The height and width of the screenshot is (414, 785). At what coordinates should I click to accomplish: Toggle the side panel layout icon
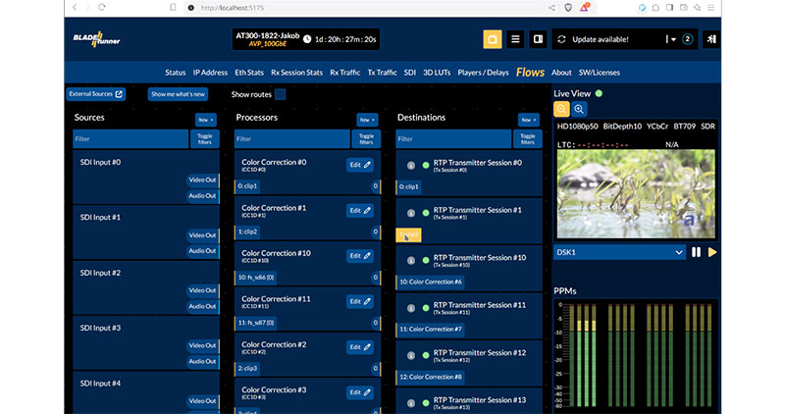tap(538, 40)
